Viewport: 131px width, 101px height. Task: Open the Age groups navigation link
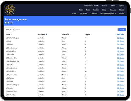83,14
